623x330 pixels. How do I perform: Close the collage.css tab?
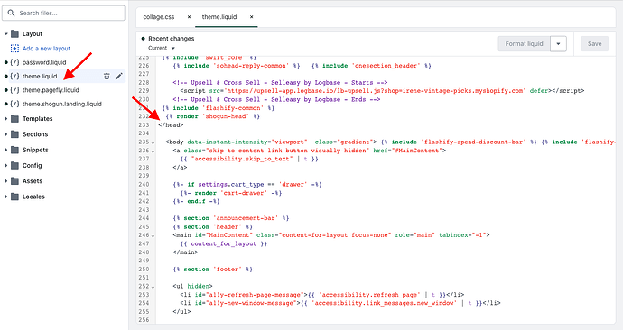189,17
